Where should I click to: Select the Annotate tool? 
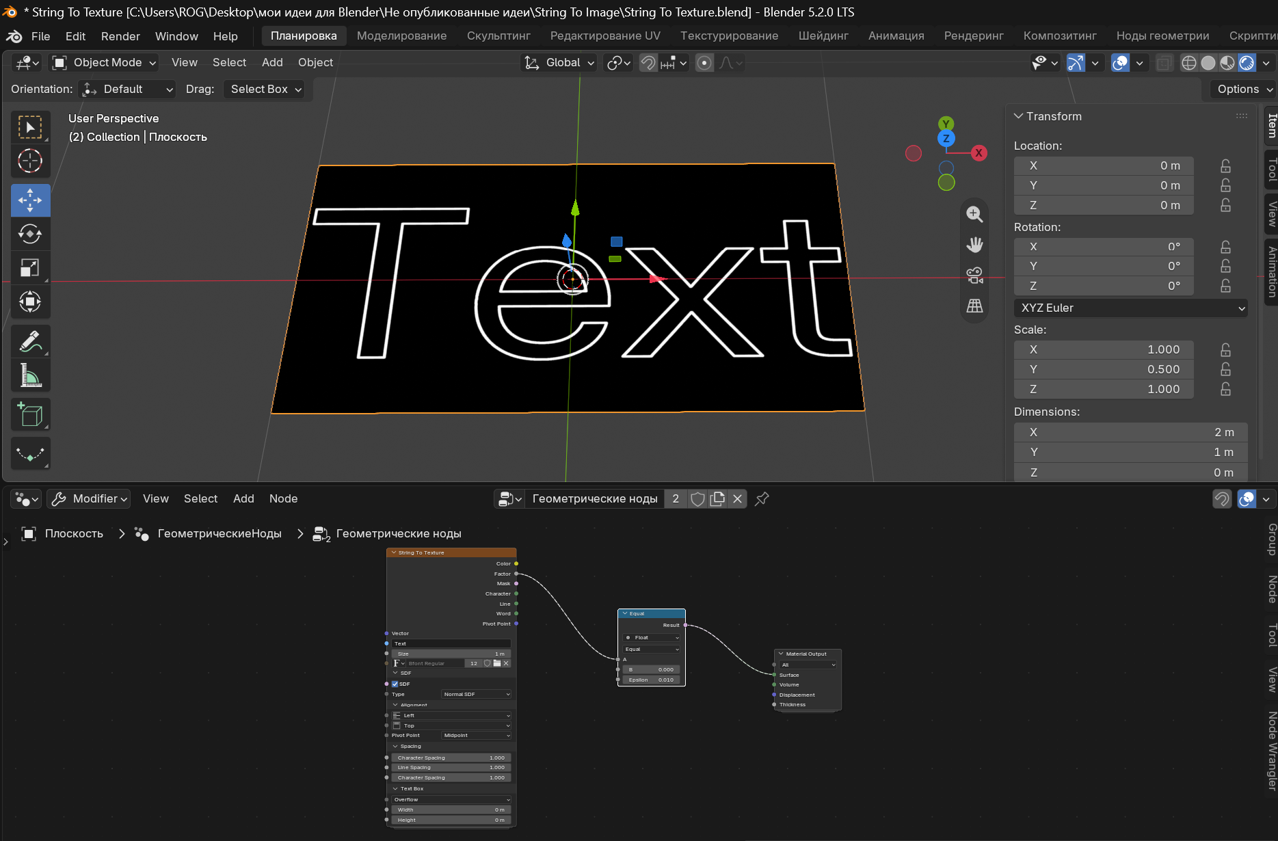point(30,341)
